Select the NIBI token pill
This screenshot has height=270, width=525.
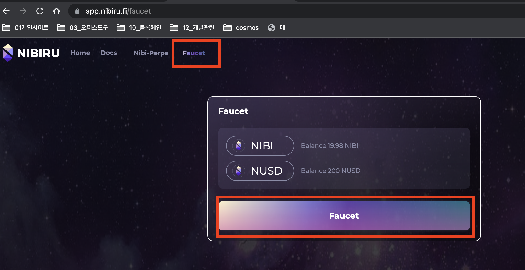point(260,146)
